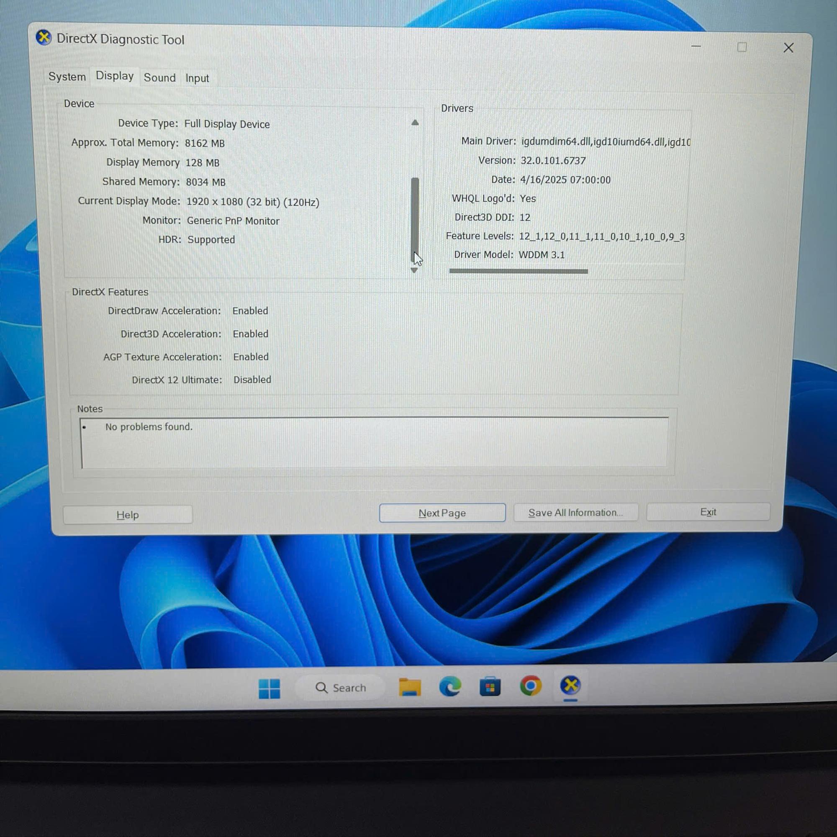
Task: Click the Shared Memory '8034 MB' value
Action: coord(205,182)
